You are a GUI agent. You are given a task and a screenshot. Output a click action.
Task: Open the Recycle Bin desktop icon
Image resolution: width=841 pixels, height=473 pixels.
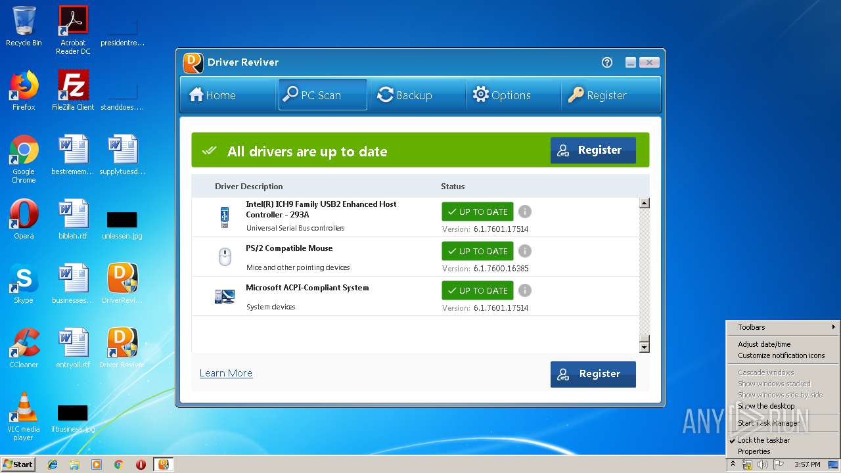(24, 26)
